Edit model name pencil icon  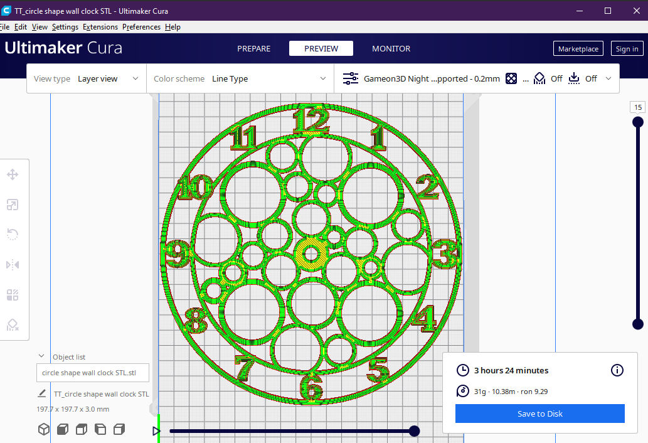pyautogui.click(x=42, y=393)
